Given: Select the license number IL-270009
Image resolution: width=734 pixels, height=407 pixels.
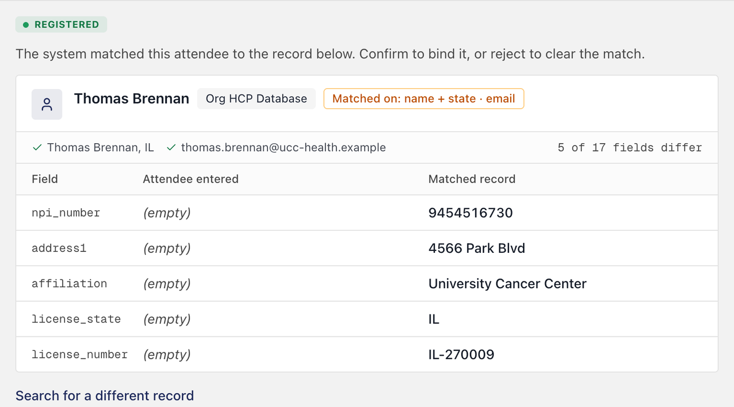Looking at the screenshot, I should (462, 354).
